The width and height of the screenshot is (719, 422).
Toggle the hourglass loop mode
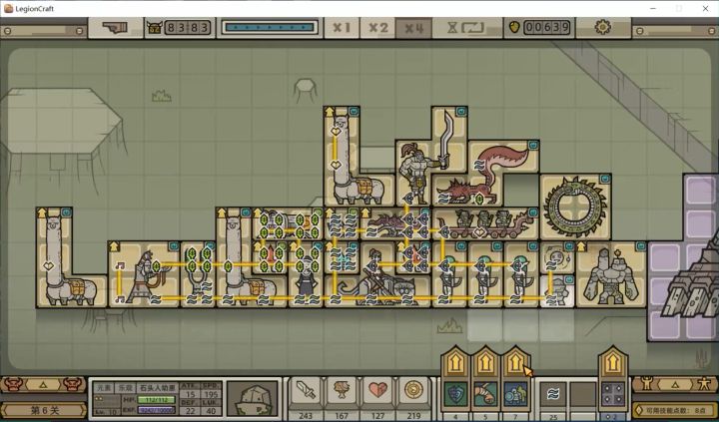pos(466,28)
